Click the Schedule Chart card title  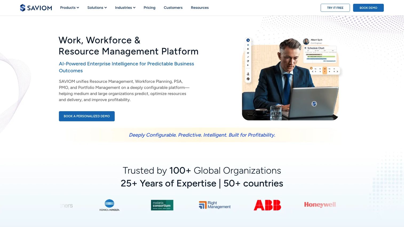pyautogui.click(x=316, y=48)
